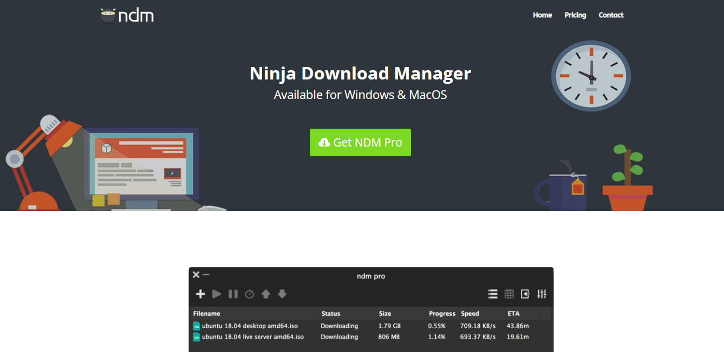Click iso file icon for ubuntu desktop
The width and height of the screenshot is (724, 352).
pos(197,326)
